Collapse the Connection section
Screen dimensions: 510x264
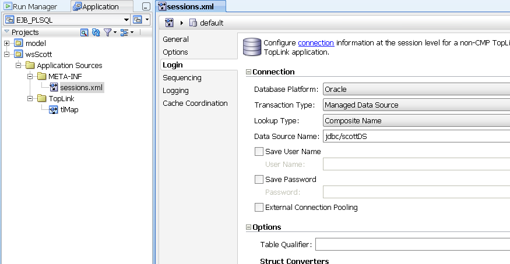[248, 72]
